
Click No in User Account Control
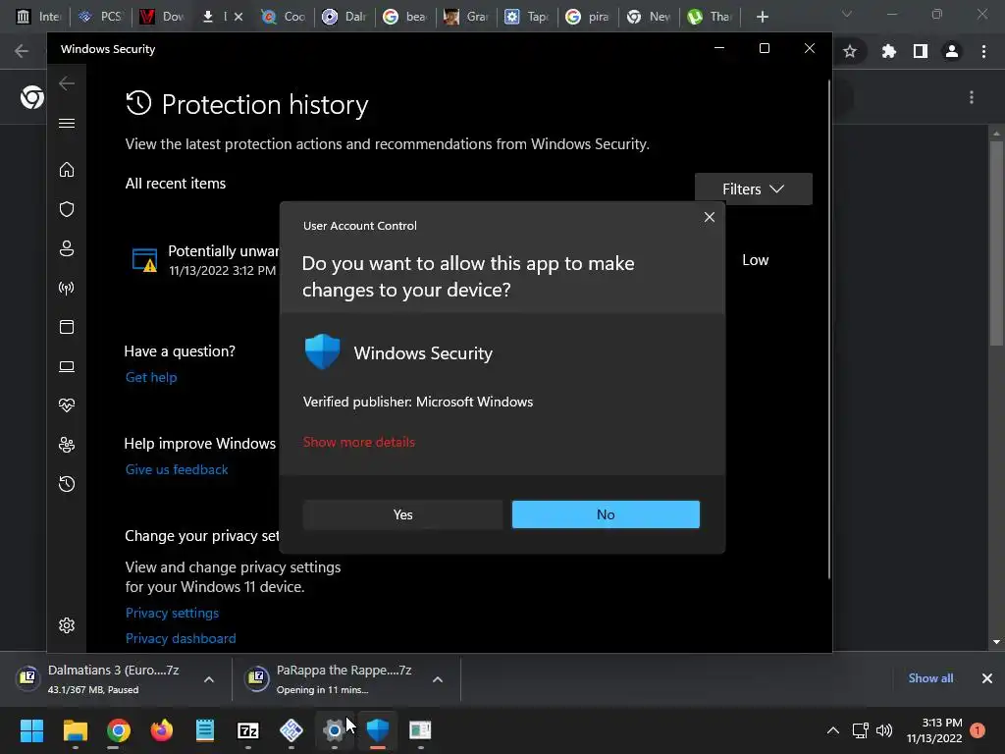[606, 514]
